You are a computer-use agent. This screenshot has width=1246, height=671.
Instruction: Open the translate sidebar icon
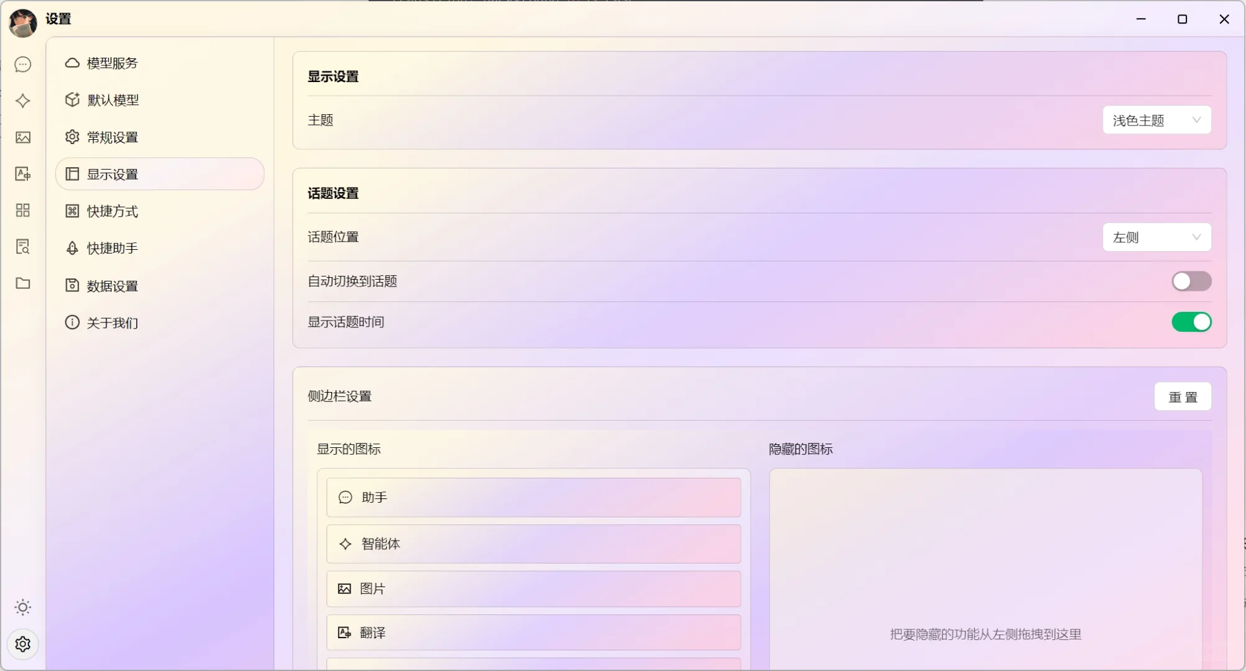pos(23,174)
